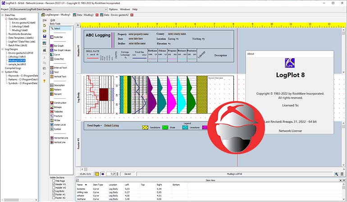Select the Horizontal Line tool
The height and width of the screenshot is (202, 347).
point(59,138)
